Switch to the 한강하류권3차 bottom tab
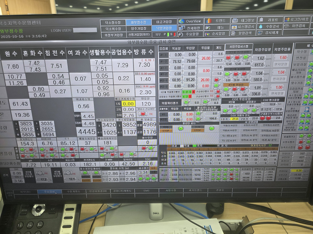313x234 pixels. (x=98, y=191)
